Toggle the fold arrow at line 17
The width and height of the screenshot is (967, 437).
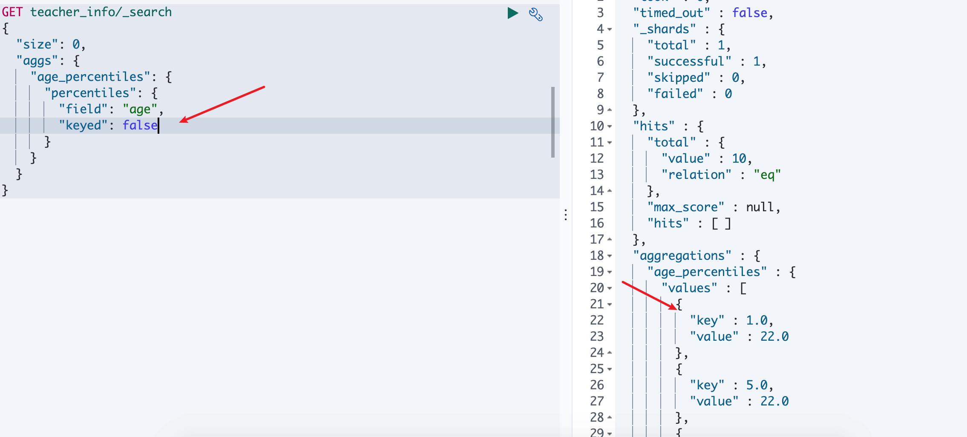coord(610,239)
